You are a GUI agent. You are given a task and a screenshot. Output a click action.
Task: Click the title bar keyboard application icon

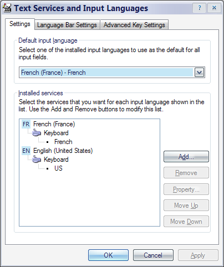(x=7, y=8)
